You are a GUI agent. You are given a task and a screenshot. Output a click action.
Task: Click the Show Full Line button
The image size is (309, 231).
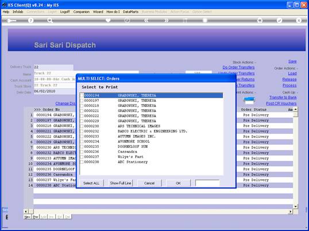(x=121, y=183)
